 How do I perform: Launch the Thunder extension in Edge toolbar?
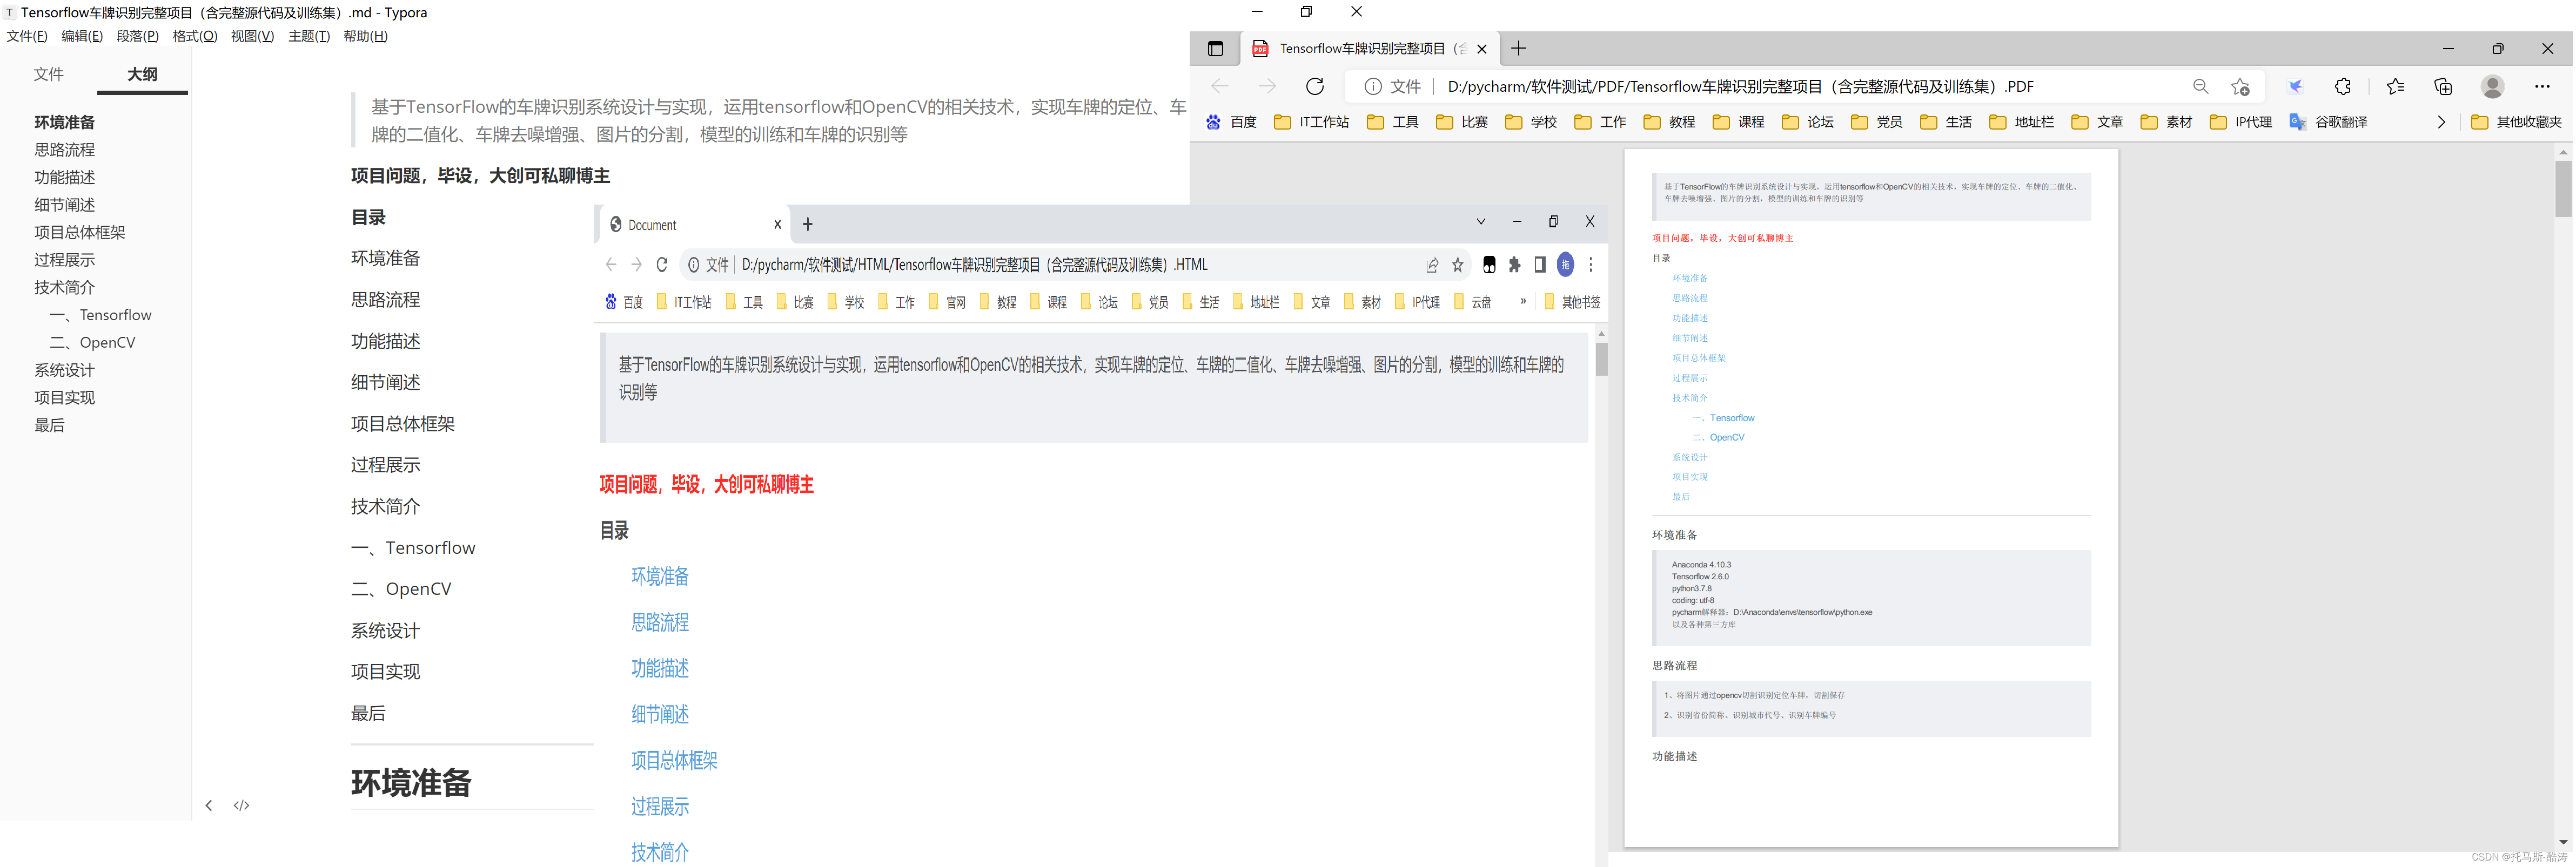[2294, 86]
